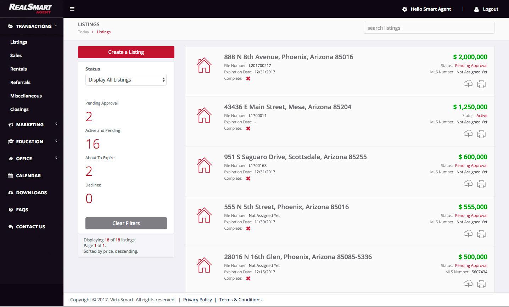Click Hello Smart Agent text
This screenshot has height=307, width=509.
[431, 9]
